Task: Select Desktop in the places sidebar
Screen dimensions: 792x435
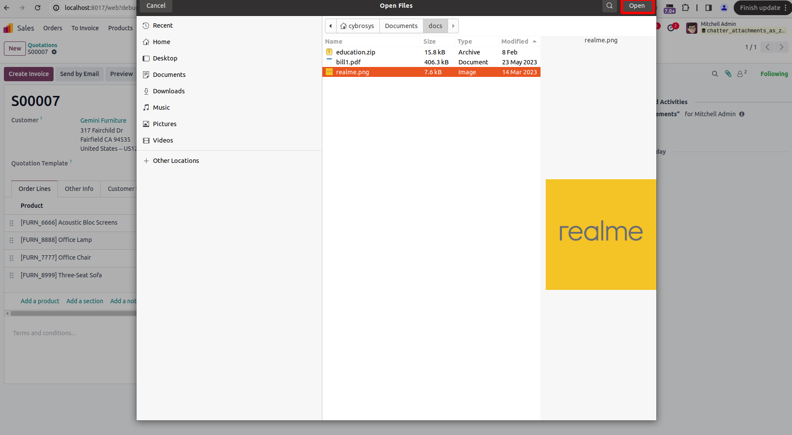Action: pos(165,58)
